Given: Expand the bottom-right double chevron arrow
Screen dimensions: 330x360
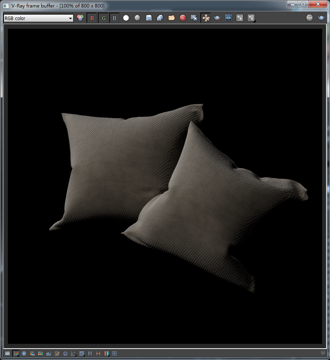Looking at the screenshot, I should click(x=323, y=353).
